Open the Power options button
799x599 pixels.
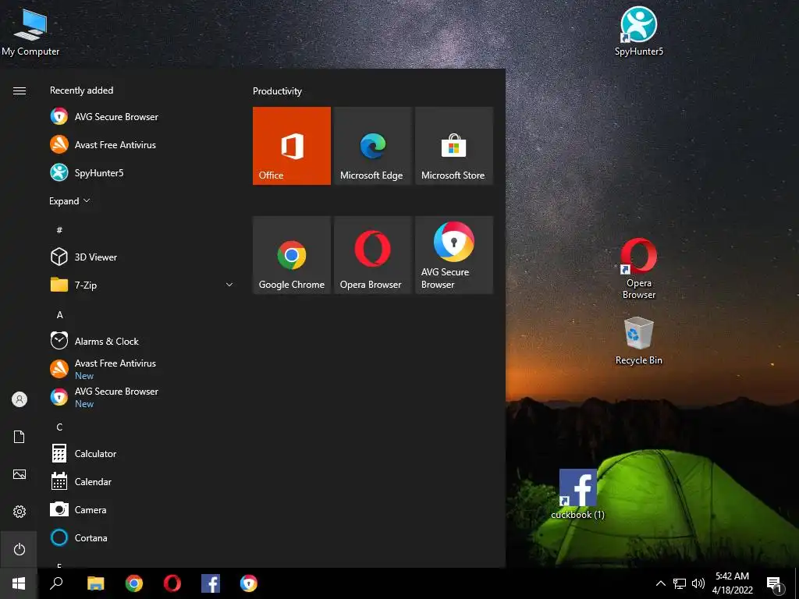19,549
